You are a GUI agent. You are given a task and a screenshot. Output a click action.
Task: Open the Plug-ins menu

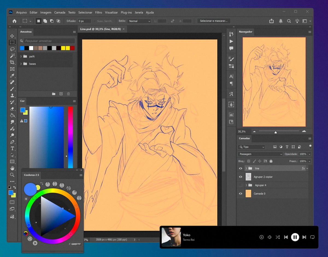click(x=126, y=12)
